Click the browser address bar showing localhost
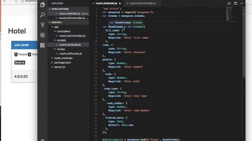The height and width of the screenshot is (141, 252). point(29,1)
